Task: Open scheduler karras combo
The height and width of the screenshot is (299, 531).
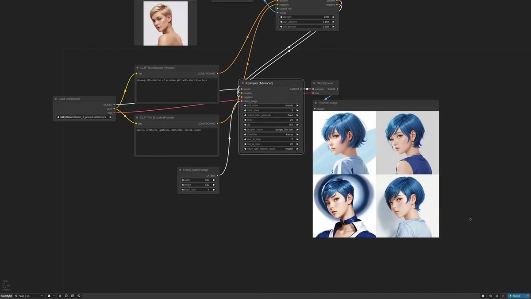Action: pos(271,134)
